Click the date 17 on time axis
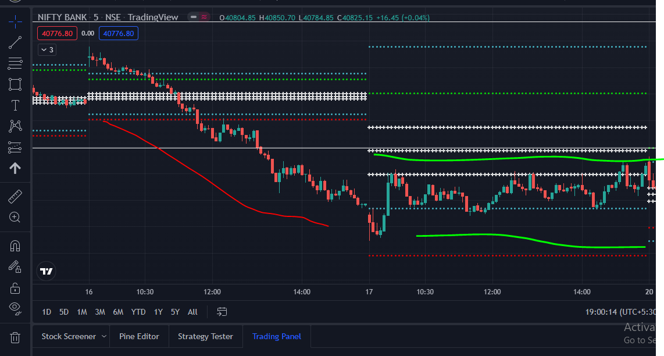The image size is (664, 356). tap(369, 292)
